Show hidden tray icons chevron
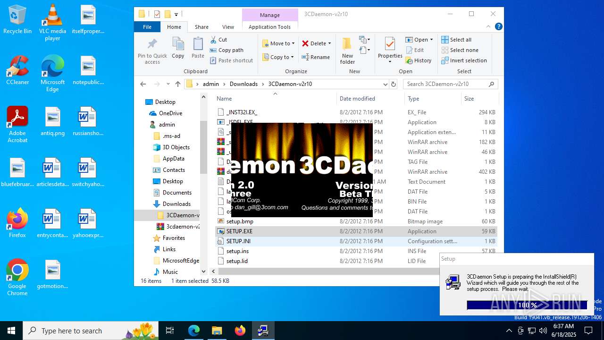This screenshot has height=340, width=604. [509, 331]
